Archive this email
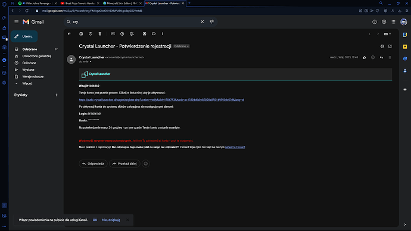 81,34
